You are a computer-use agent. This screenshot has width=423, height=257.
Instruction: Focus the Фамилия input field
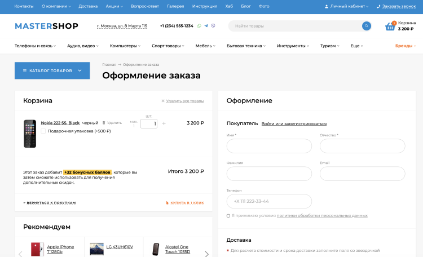[269, 174]
